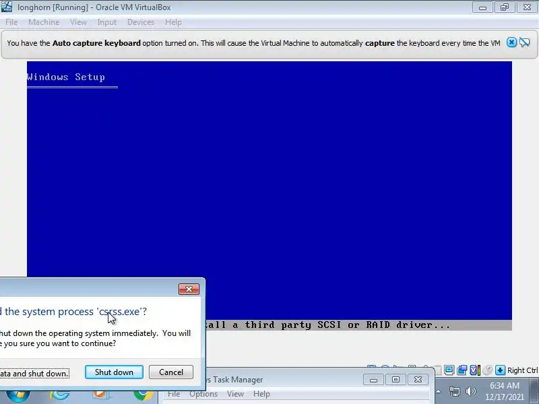Open the VirtualBox Help menu

coord(173,22)
